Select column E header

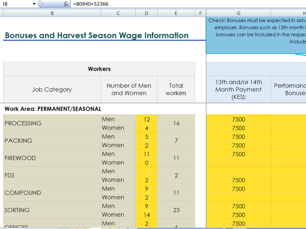click(176, 13)
